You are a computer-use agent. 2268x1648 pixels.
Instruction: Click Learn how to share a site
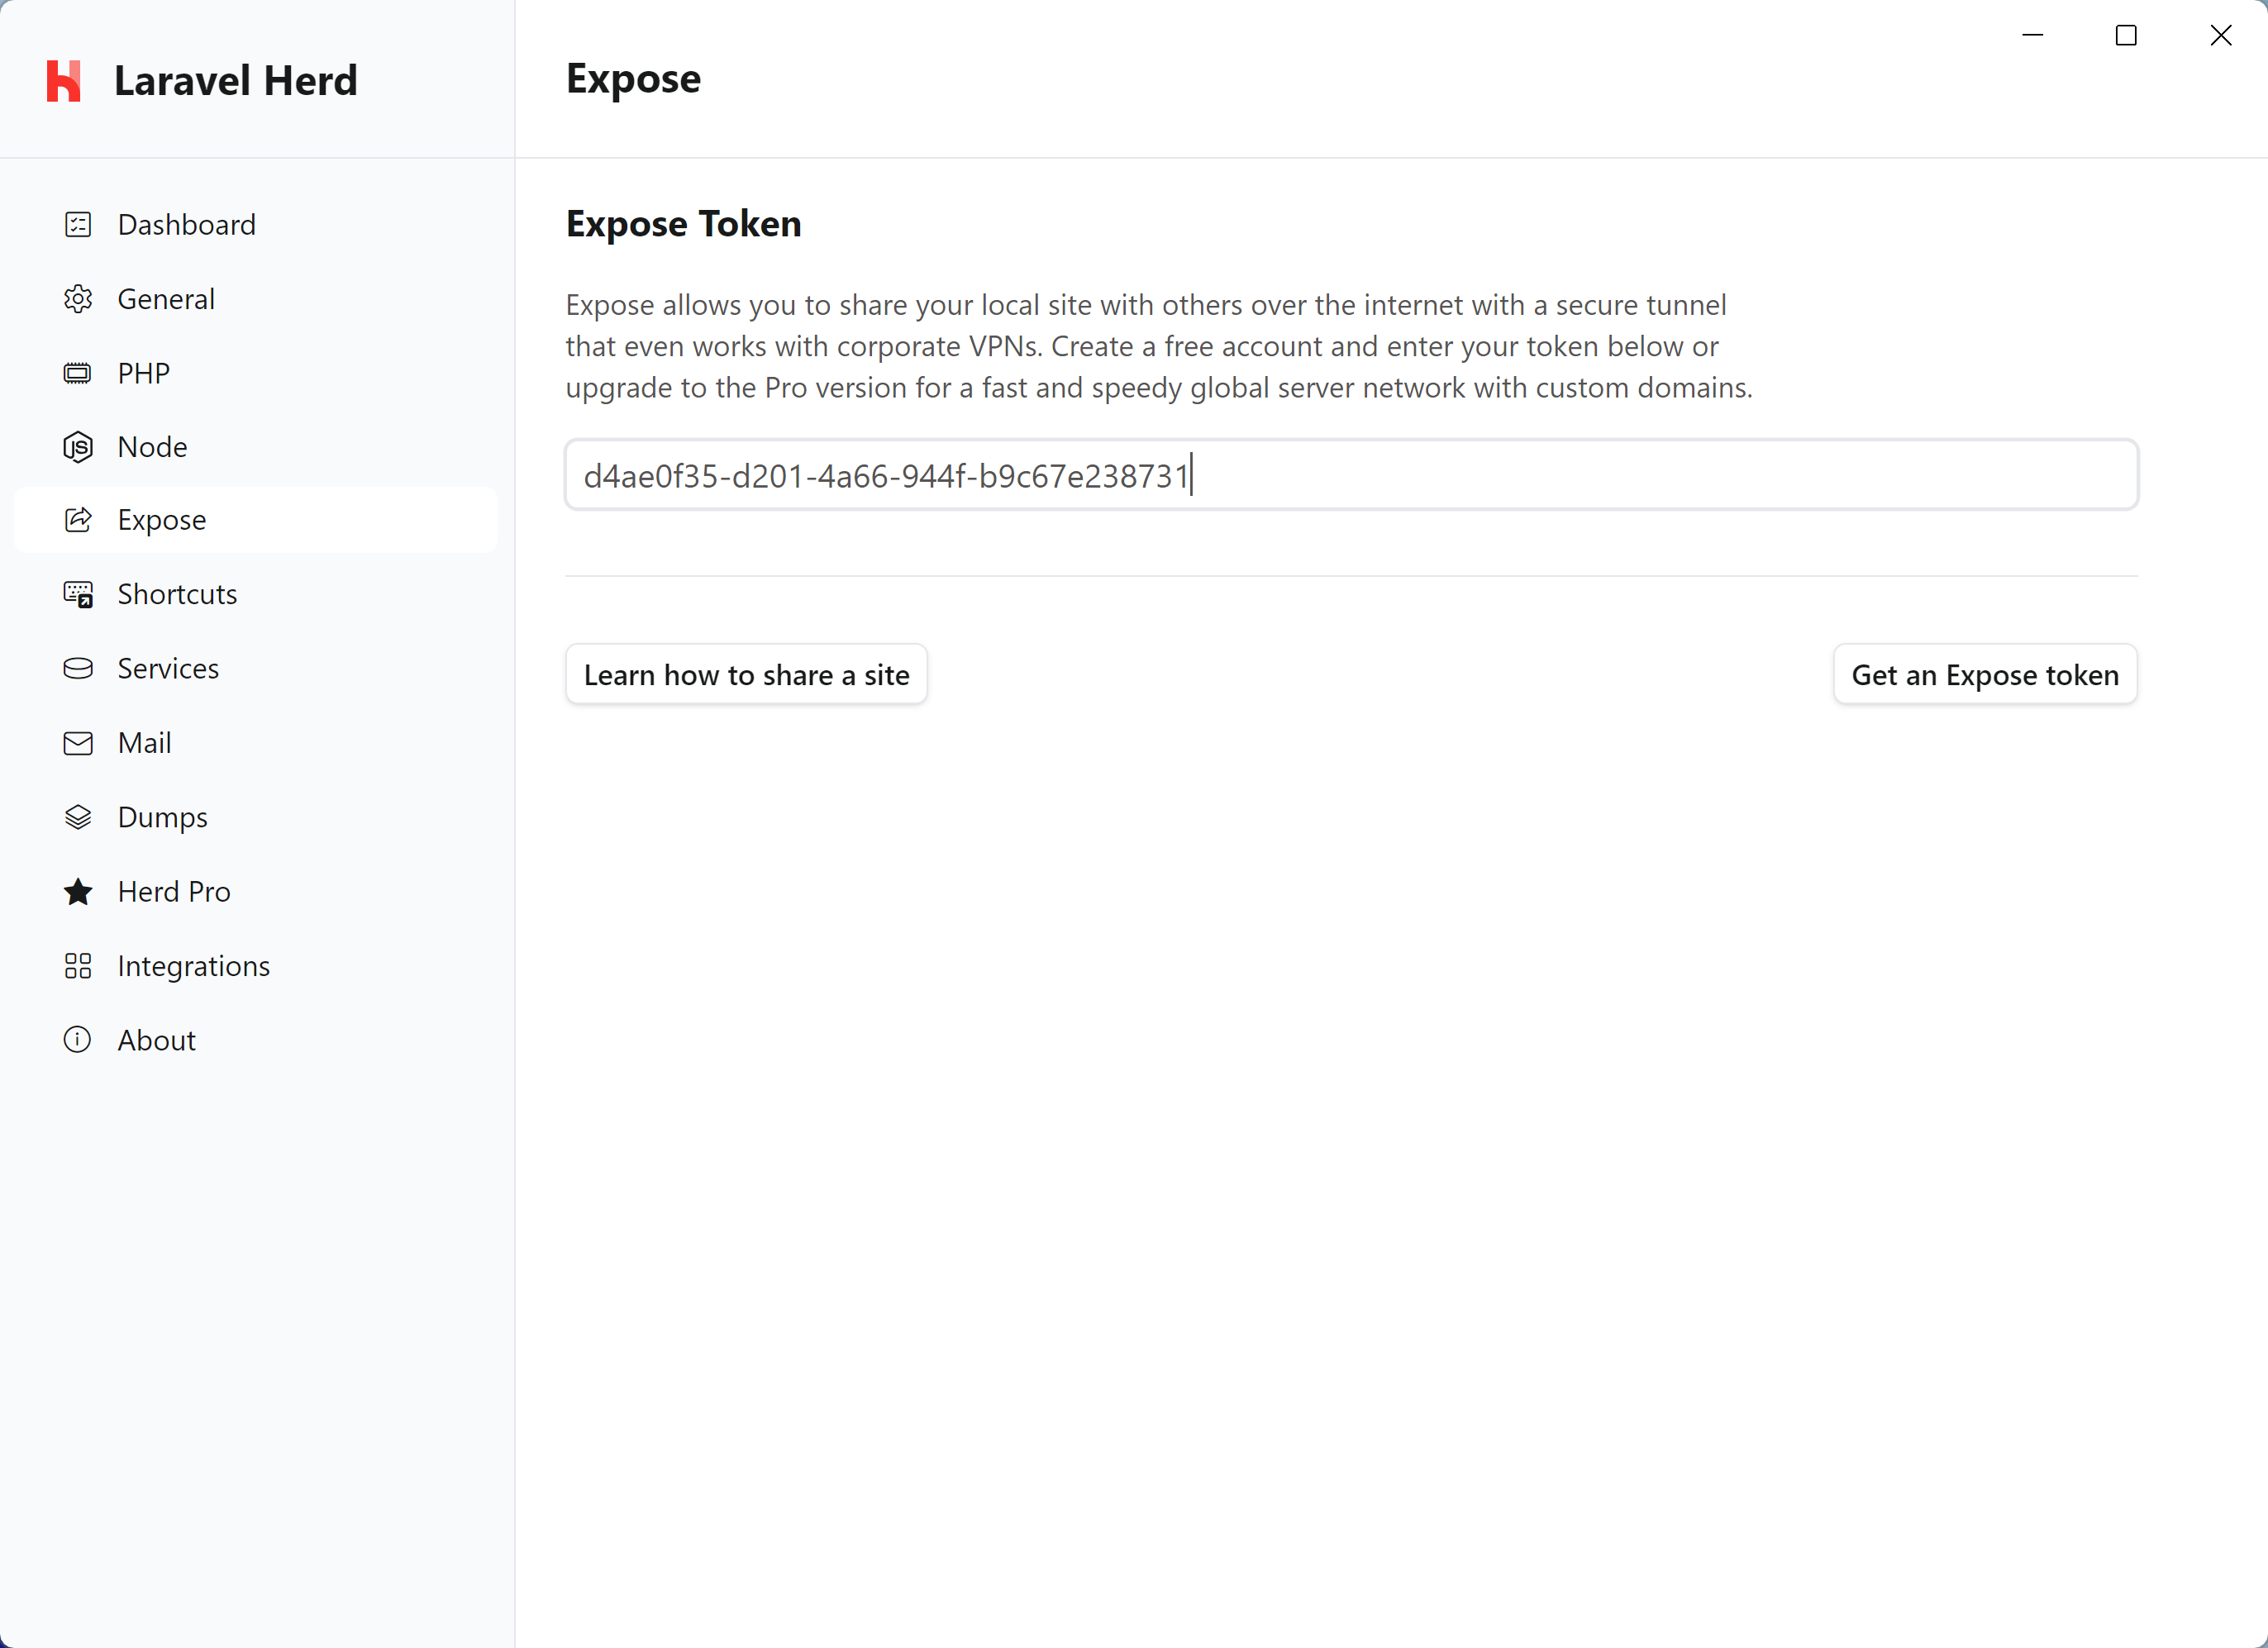click(x=746, y=674)
